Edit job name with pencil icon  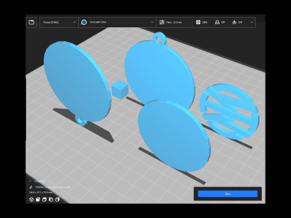tap(31, 187)
